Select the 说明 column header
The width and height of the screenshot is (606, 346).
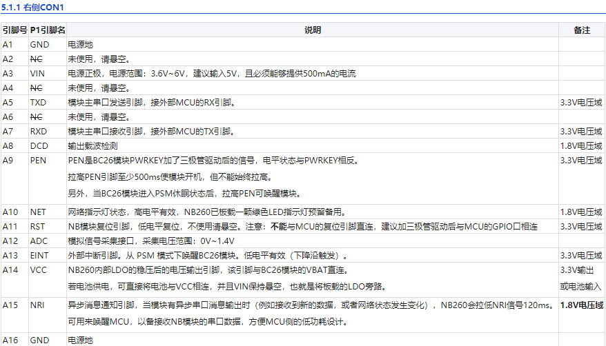(312, 30)
